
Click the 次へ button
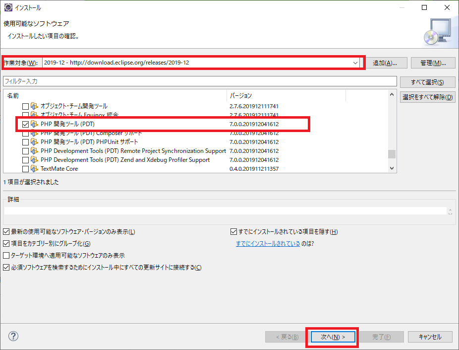point(332,337)
